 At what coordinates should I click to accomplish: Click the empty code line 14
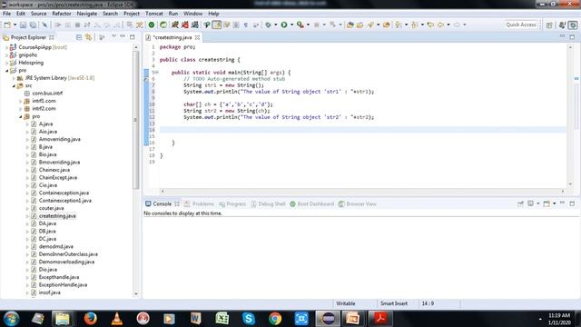coord(363,130)
